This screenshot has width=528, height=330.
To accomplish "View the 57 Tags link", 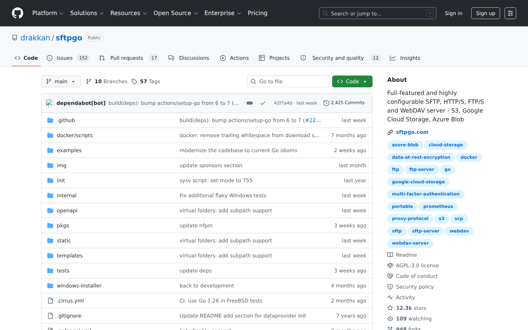I will (x=146, y=81).
